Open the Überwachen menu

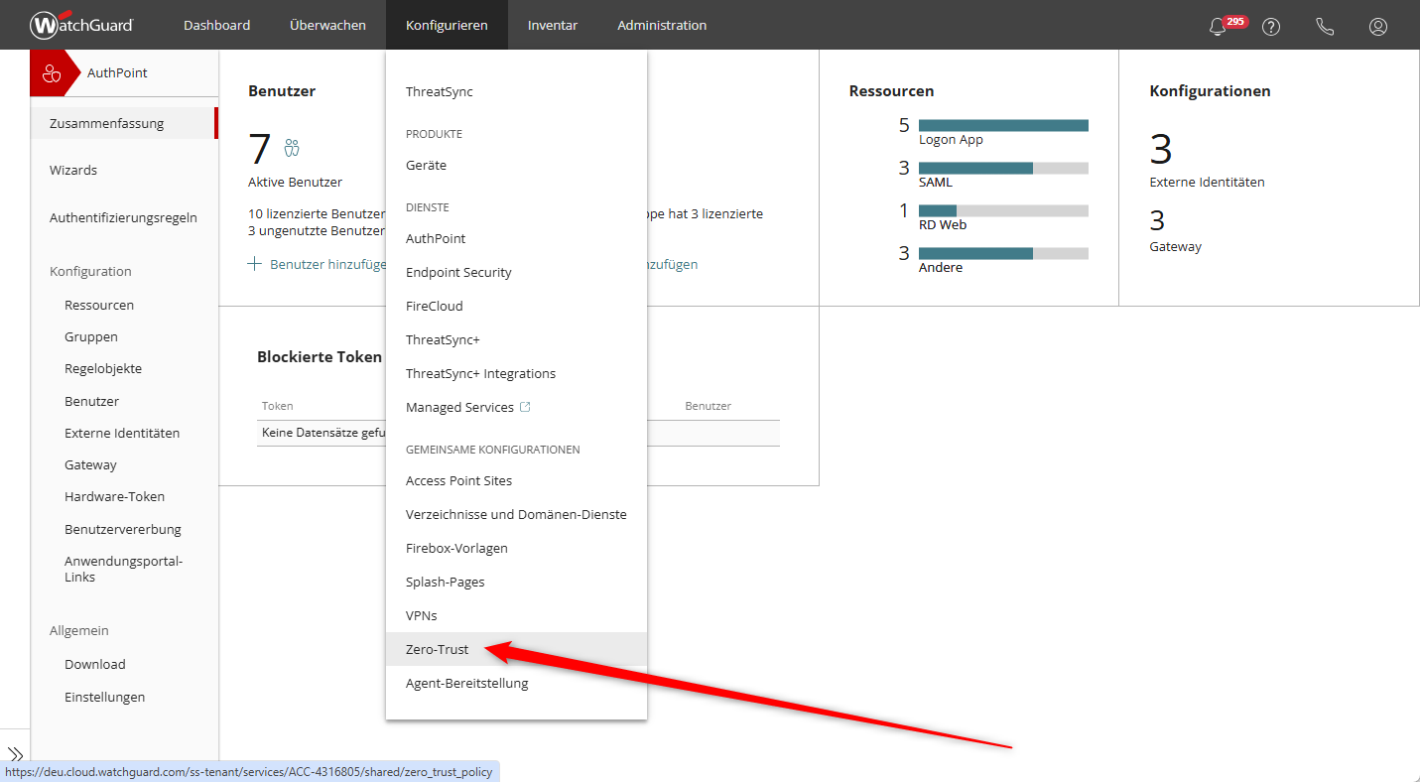tap(327, 25)
